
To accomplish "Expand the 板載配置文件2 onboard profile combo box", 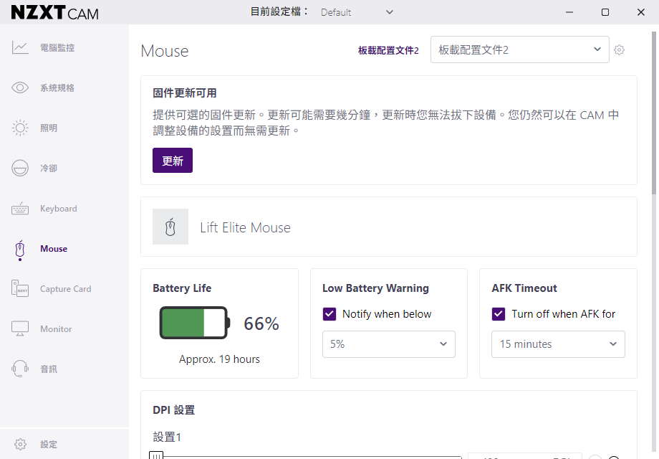I will (520, 49).
